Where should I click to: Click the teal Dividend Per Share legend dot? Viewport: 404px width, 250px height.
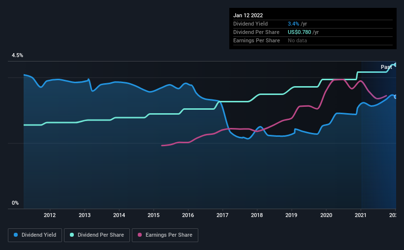[72, 235]
